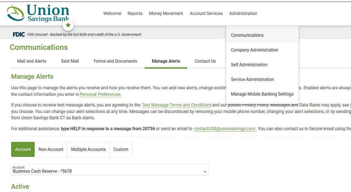
Task: Open Text Message Terms and Conditions link
Action: [x=176, y=105]
